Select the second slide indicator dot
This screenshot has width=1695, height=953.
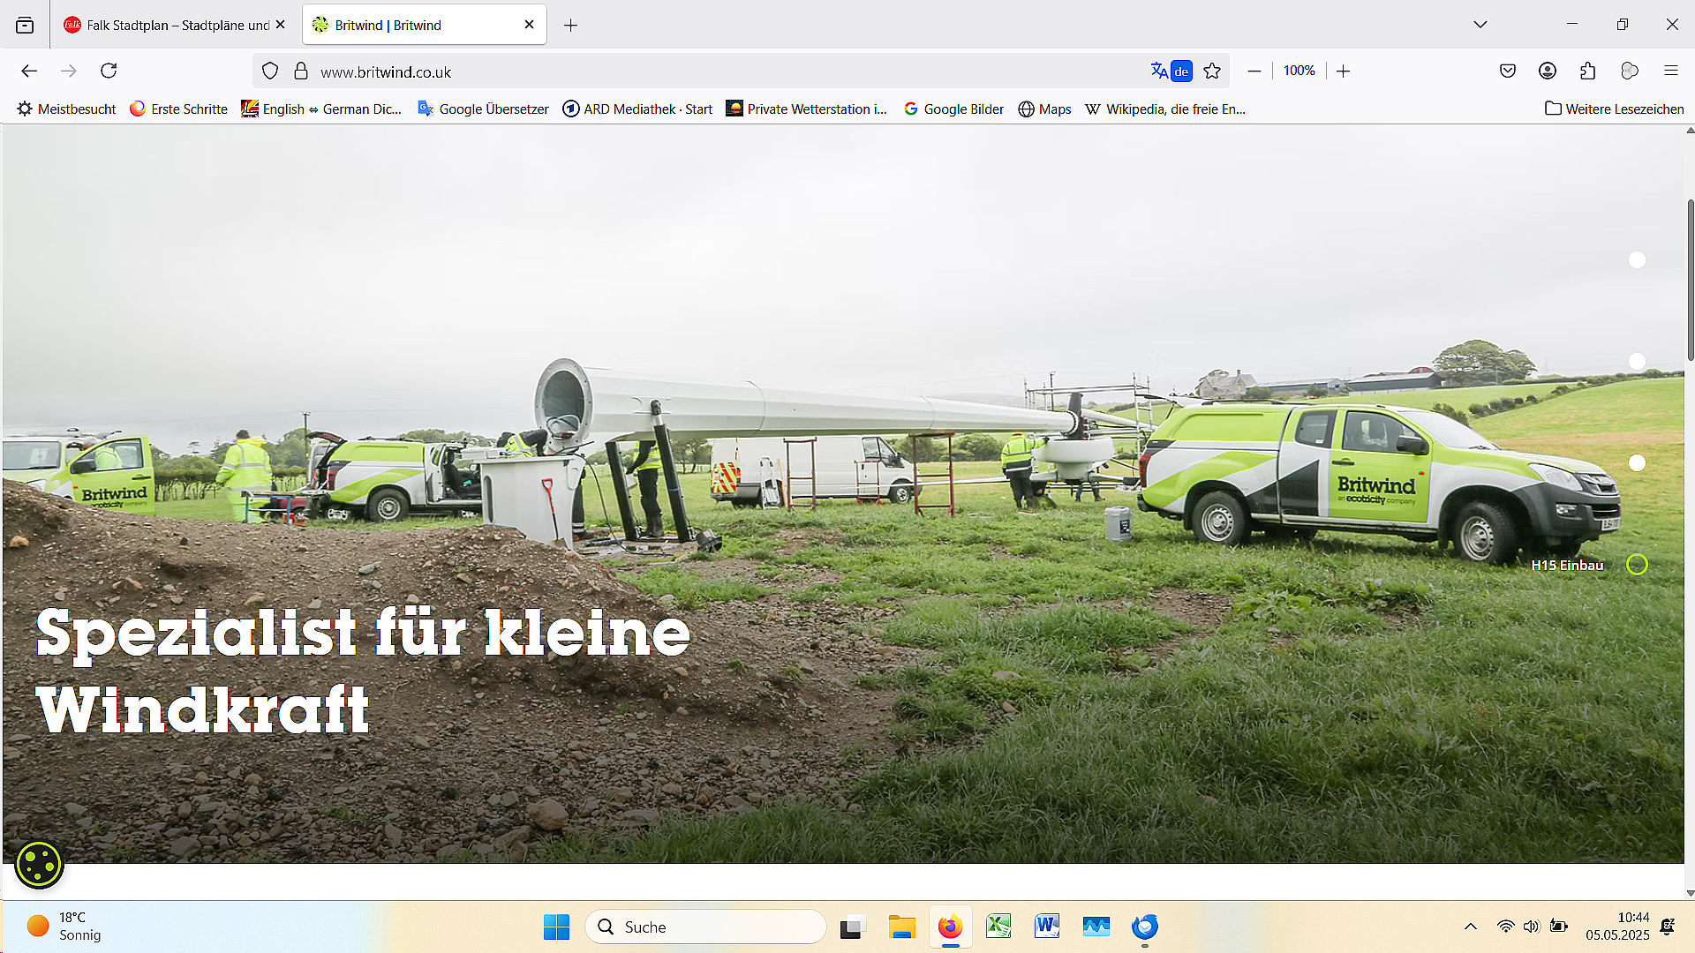point(1637,361)
